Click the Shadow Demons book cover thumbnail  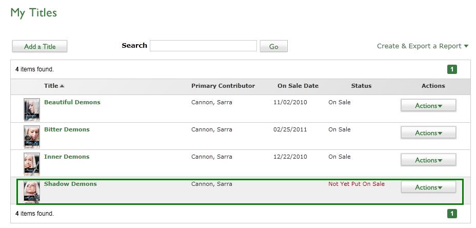pyautogui.click(x=31, y=192)
